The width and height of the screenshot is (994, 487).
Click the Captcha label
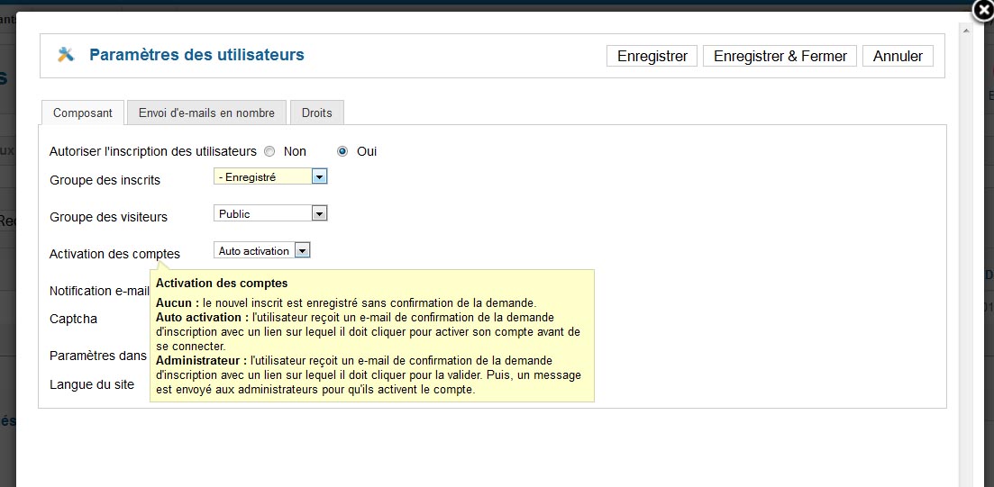pyautogui.click(x=74, y=319)
